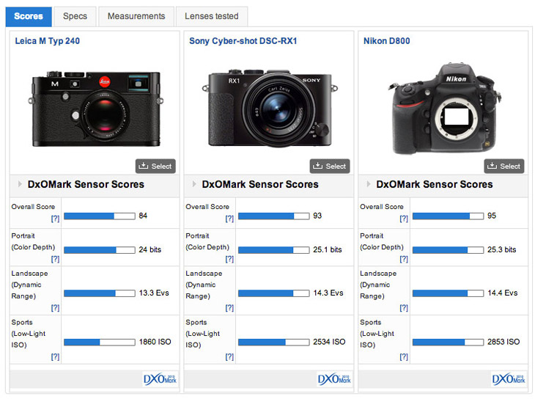The image size is (535, 399).
Task: Click the "25.3 bits" value
Action: pos(501,249)
